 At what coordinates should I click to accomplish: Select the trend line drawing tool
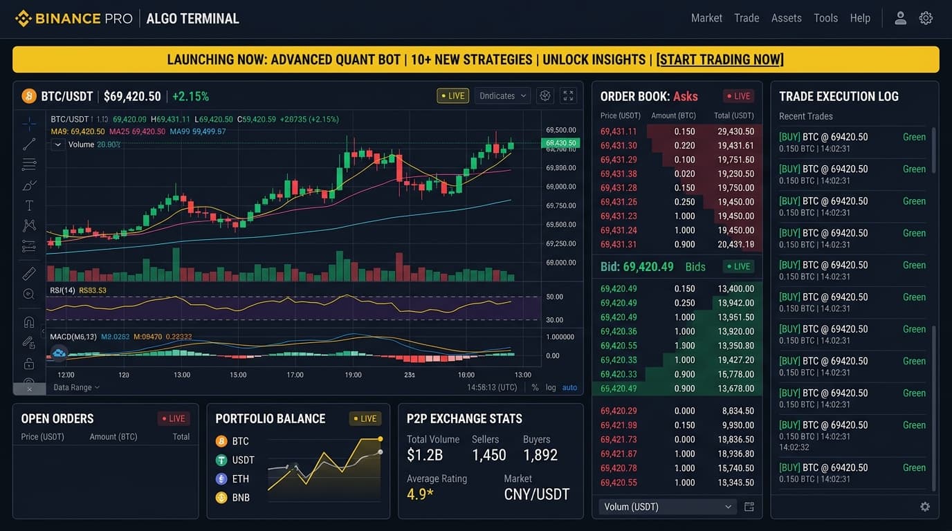(29, 145)
